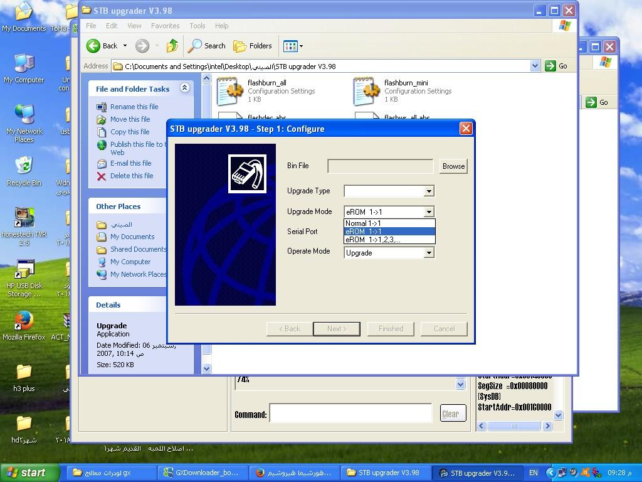Open honestech TVR 2.5 desktop shortcut

click(x=24, y=226)
